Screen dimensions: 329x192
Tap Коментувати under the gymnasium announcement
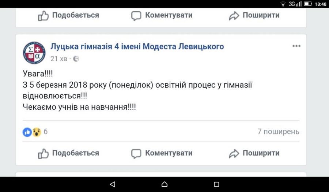pyautogui.click(x=162, y=153)
